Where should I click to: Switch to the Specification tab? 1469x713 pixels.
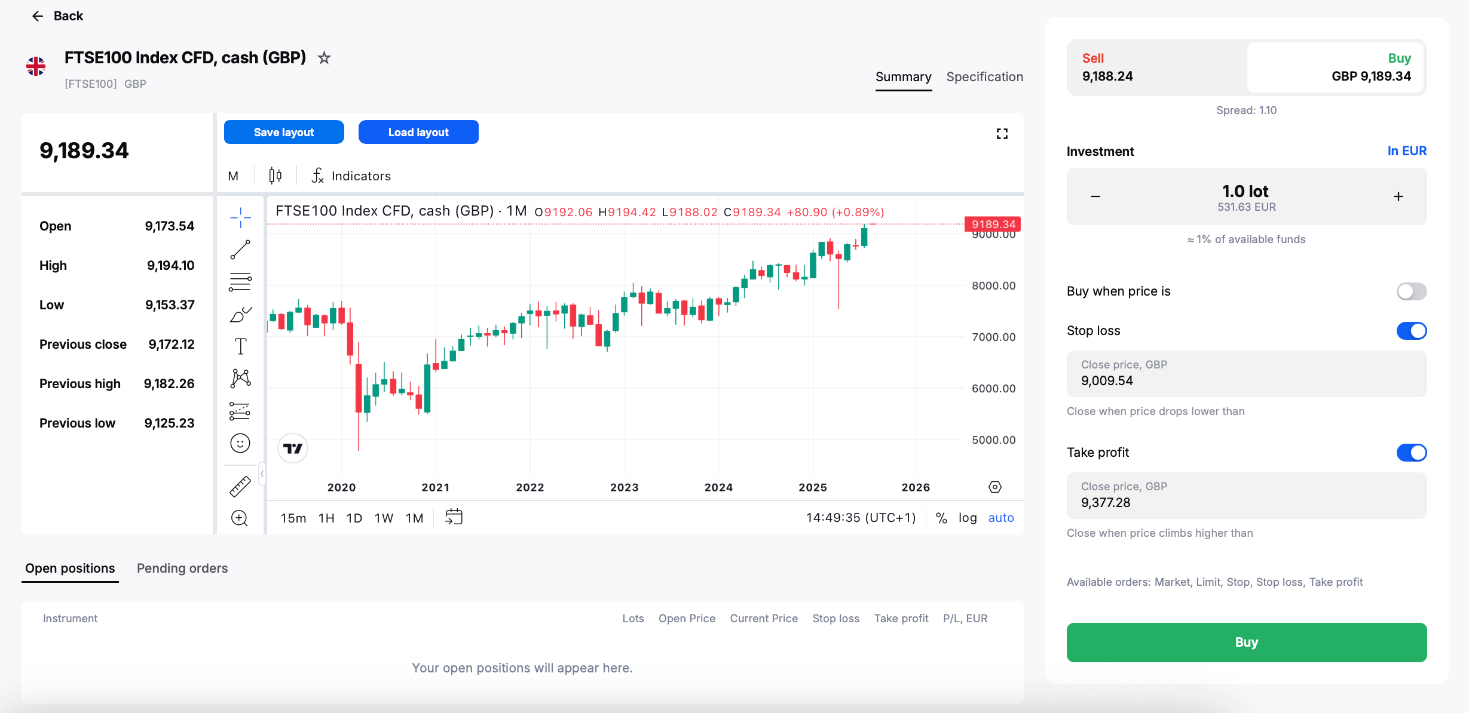(985, 77)
